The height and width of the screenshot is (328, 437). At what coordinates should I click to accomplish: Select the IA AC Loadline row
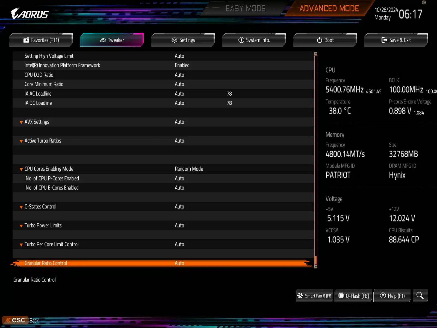click(x=163, y=94)
